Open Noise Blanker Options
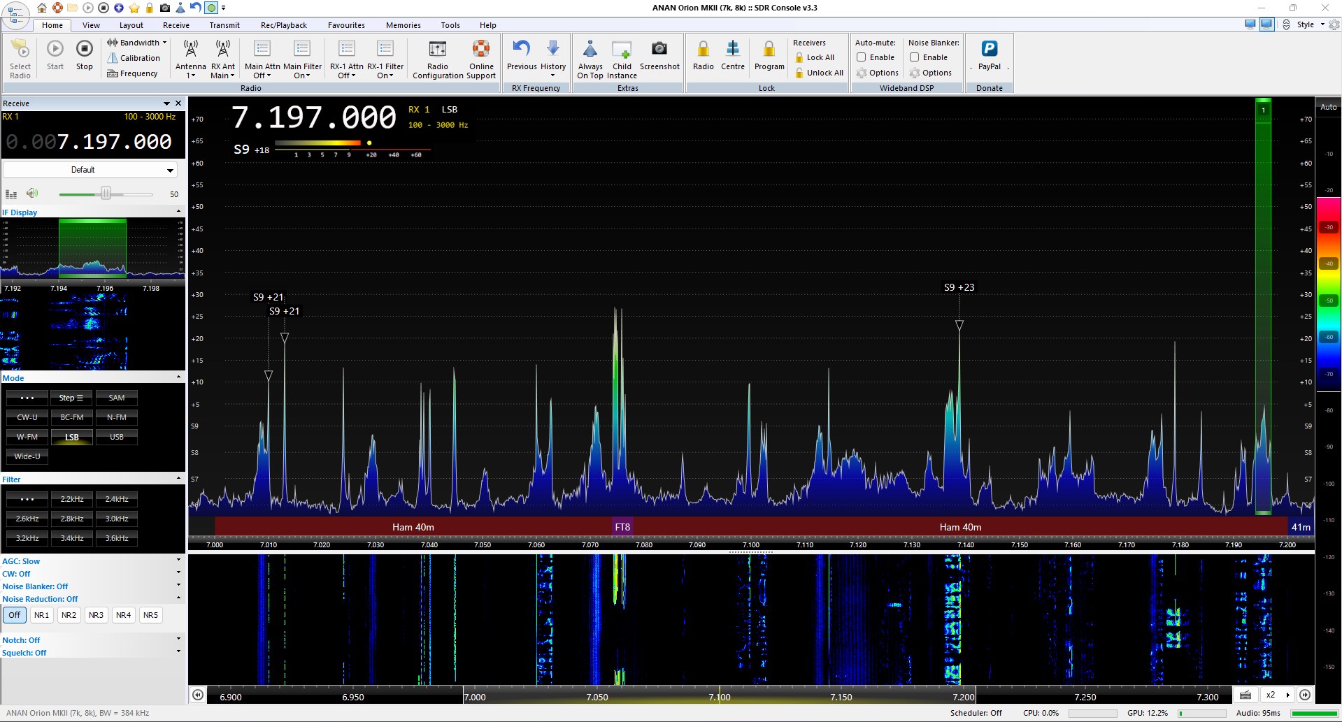This screenshot has height=722, width=1342. (x=931, y=73)
